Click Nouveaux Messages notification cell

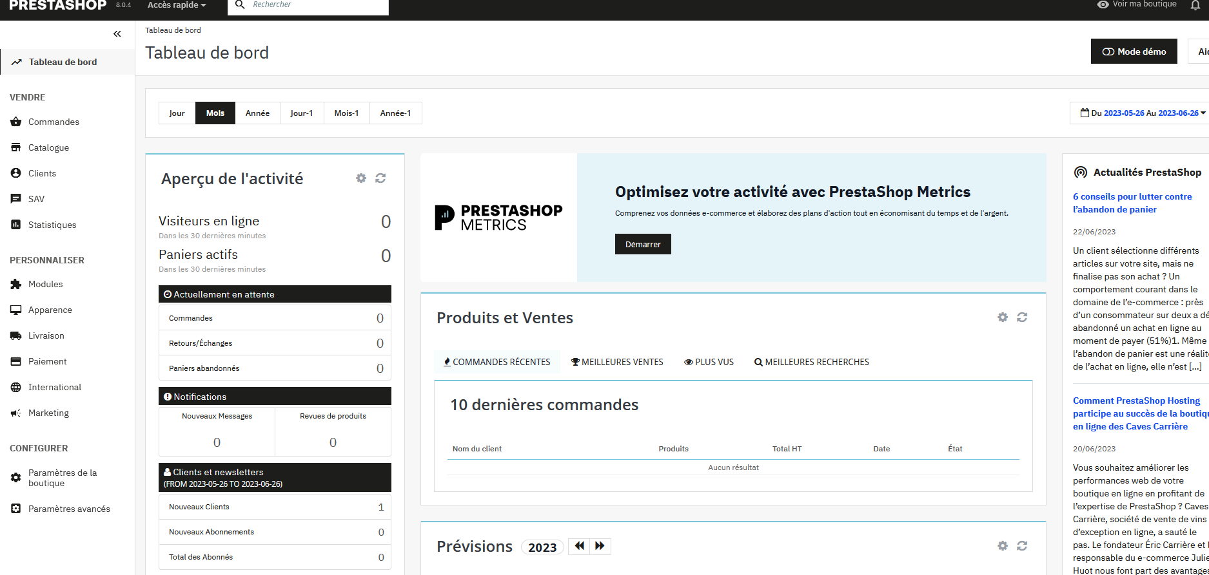click(217, 431)
